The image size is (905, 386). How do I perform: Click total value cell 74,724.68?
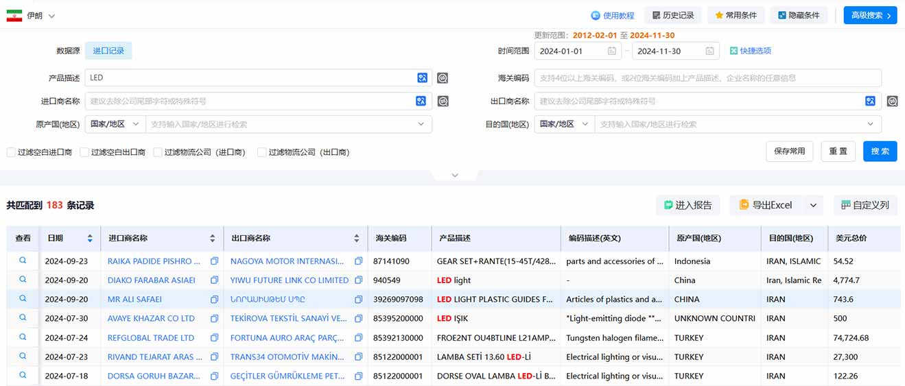click(851, 338)
